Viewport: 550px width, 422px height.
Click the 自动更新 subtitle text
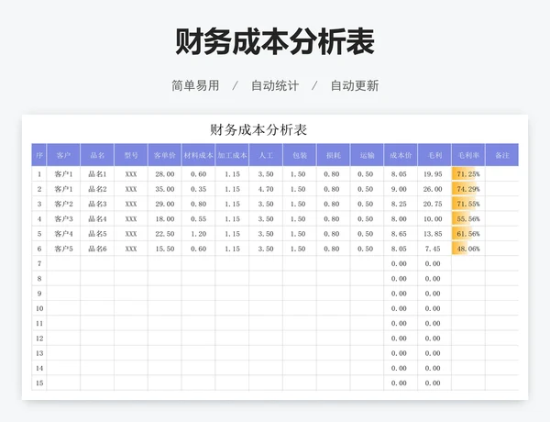coord(355,85)
